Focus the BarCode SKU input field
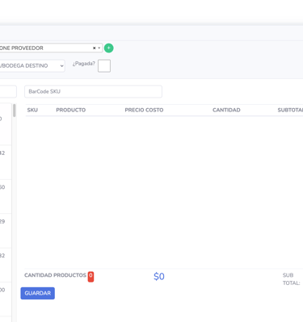This screenshot has height=322, width=303. click(x=93, y=91)
